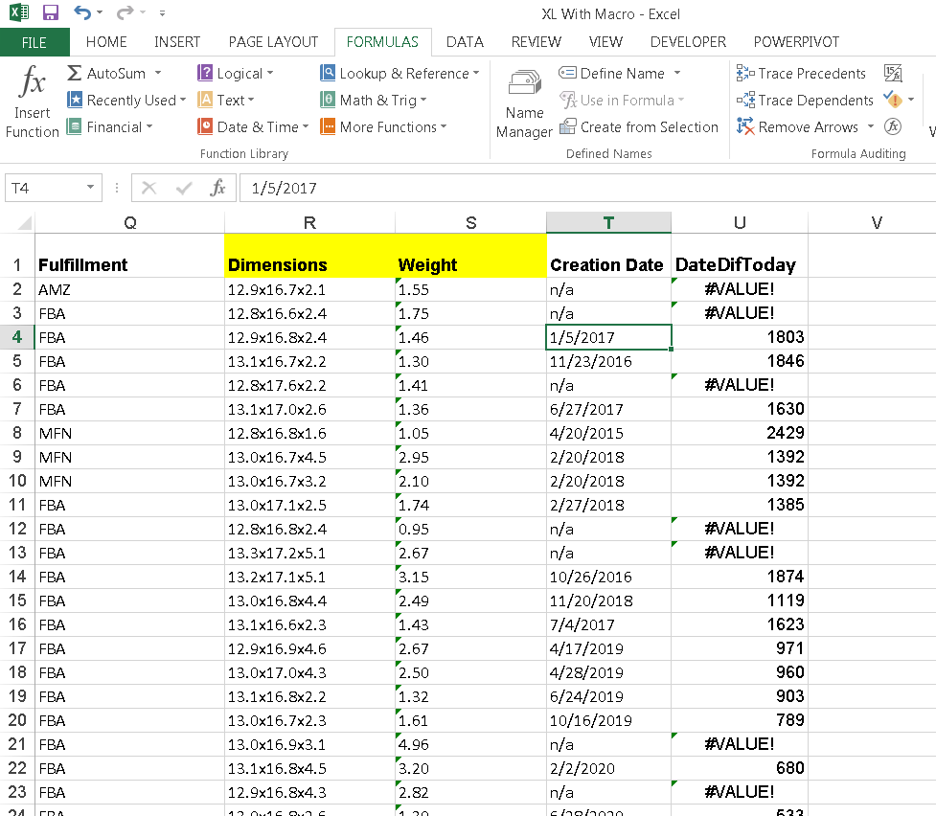Open the Name Box dropdown arrow

click(90, 188)
